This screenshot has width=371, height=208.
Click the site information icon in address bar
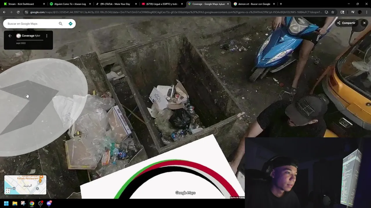coord(26,12)
